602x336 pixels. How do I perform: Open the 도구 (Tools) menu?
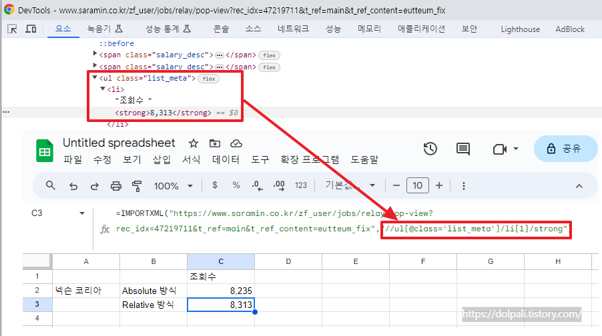tap(260, 159)
